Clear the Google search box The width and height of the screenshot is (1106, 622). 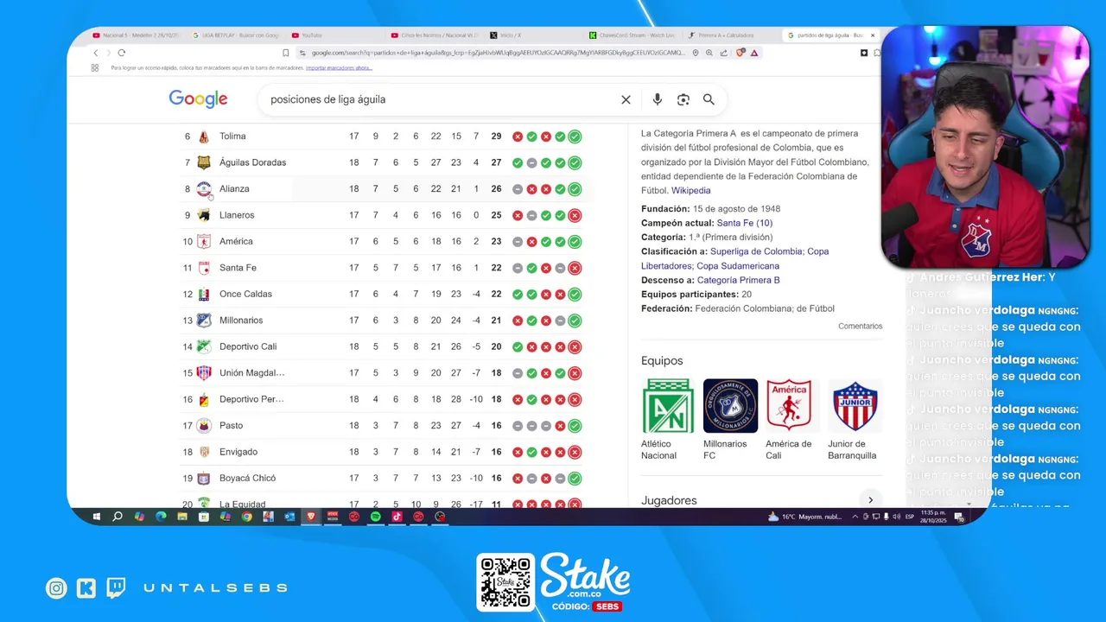(626, 99)
